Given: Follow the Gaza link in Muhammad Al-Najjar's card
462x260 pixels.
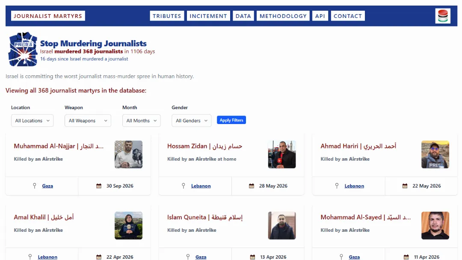Looking at the screenshot, I should click(47, 186).
